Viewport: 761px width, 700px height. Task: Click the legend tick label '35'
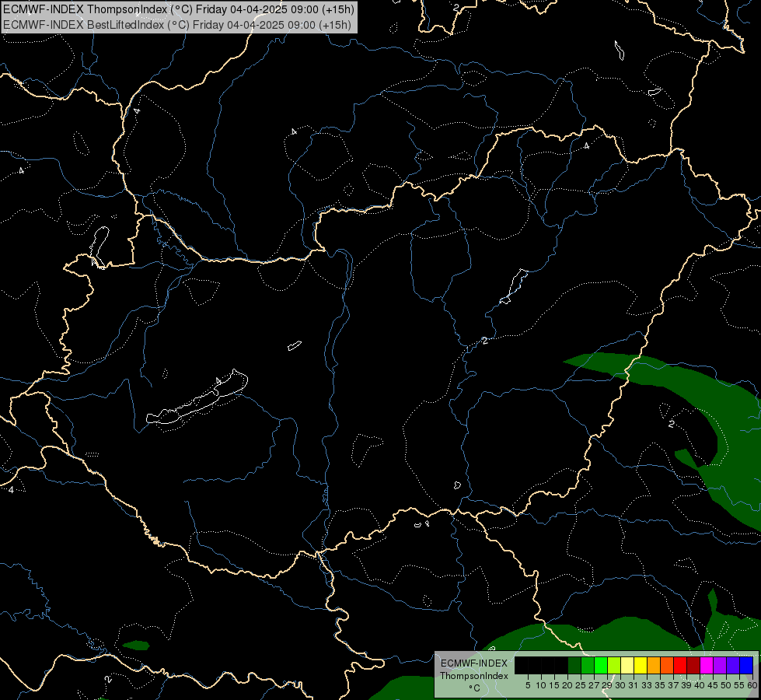[x=660, y=685]
